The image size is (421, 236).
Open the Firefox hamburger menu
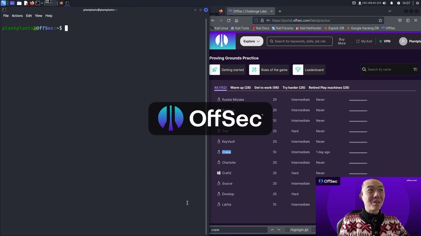click(416, 20)
